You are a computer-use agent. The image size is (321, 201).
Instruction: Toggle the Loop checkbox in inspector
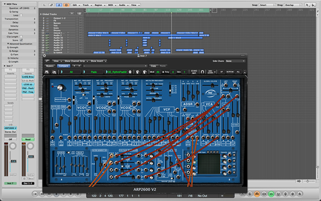click(x=21, y=15)
